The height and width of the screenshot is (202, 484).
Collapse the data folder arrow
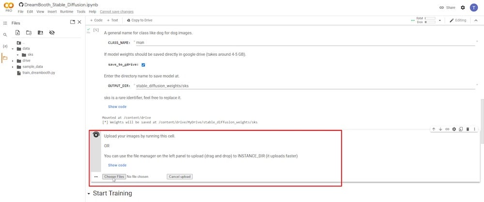tap(13, 49)
